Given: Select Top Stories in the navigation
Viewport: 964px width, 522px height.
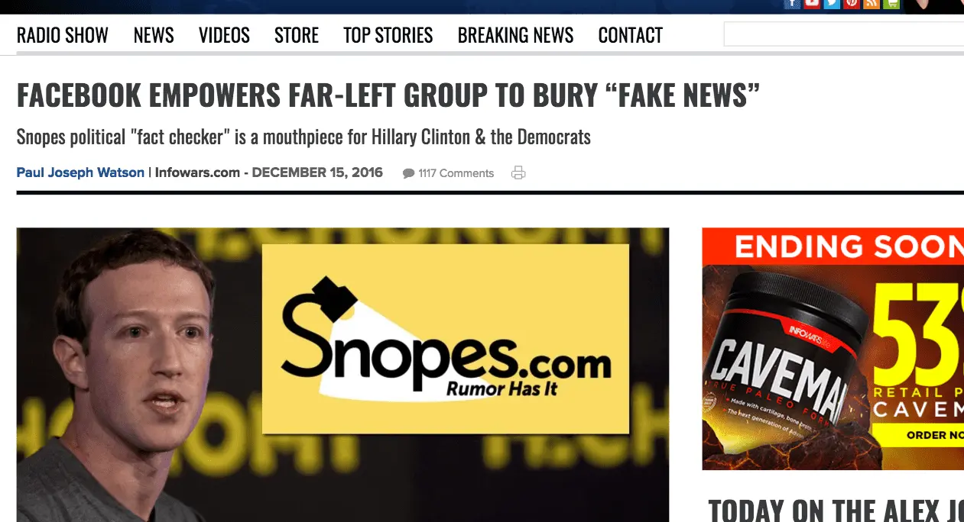Looking at the screenshot, I should (388, 35).
